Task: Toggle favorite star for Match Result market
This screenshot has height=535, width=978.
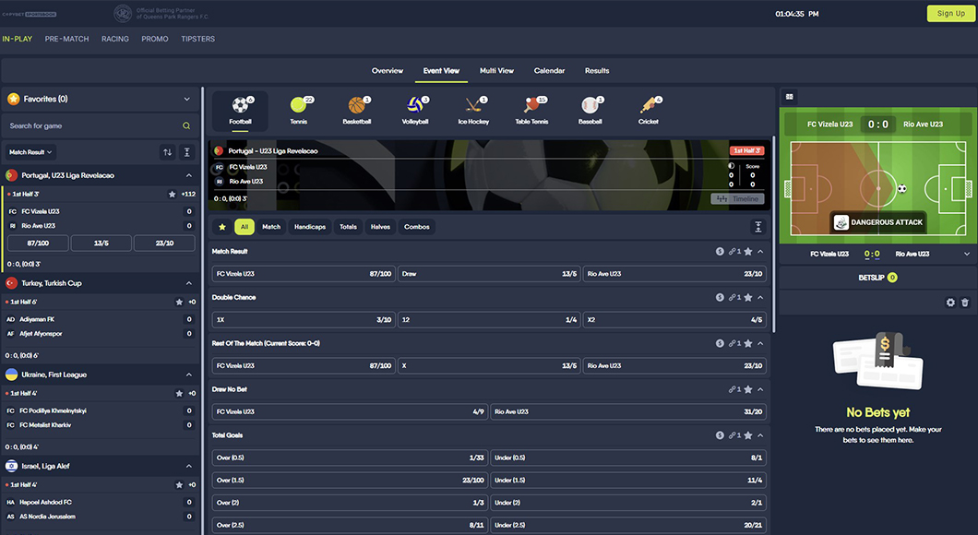Action: point(748,251)
